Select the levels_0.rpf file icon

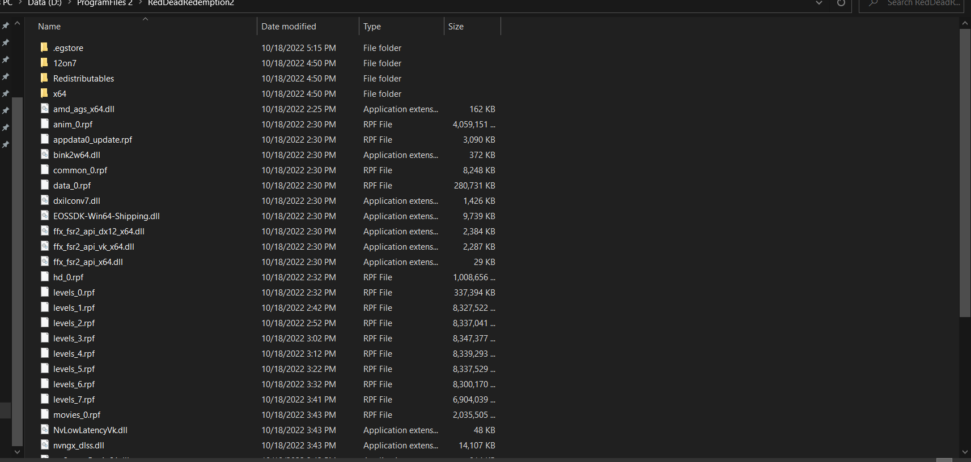(45, 292)
